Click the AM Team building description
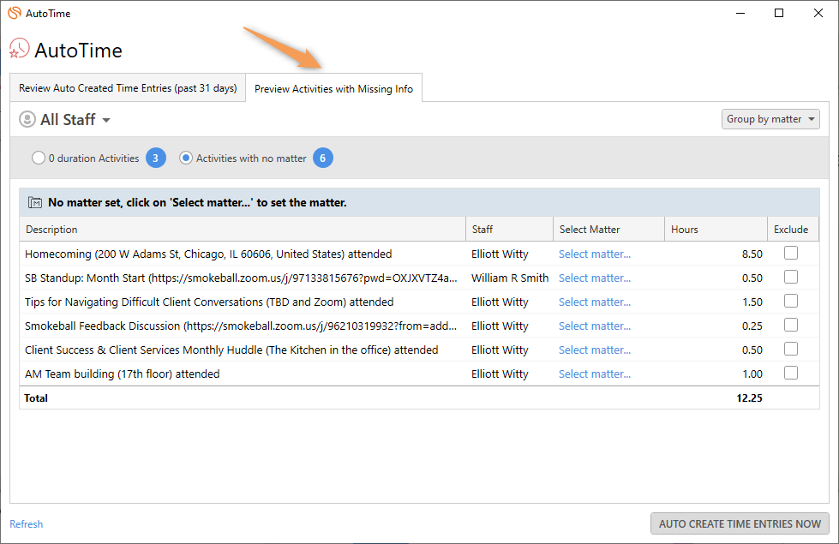 pyautogui.click(x=122, y=374)
